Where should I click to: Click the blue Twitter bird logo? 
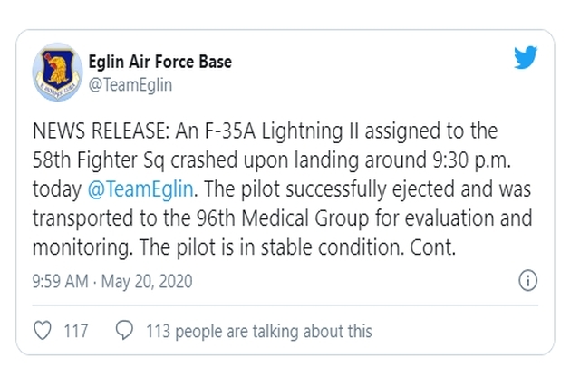[x=526, y=57]
